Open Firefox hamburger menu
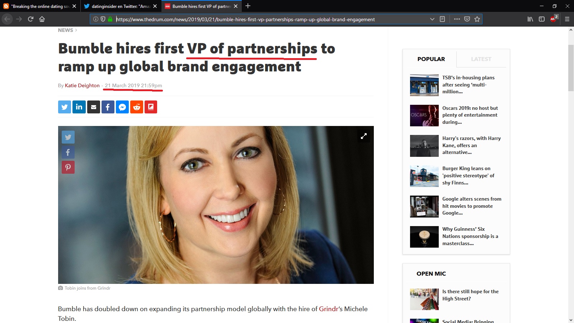The height and width of the screenshot is (323, 574). click(x=567, y=19)
